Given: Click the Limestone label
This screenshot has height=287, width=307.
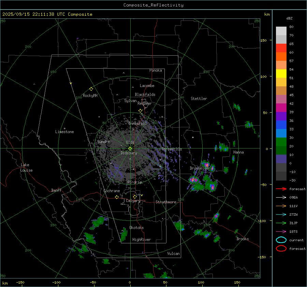Looking at the screenshot, I should (x=64, y=132).
